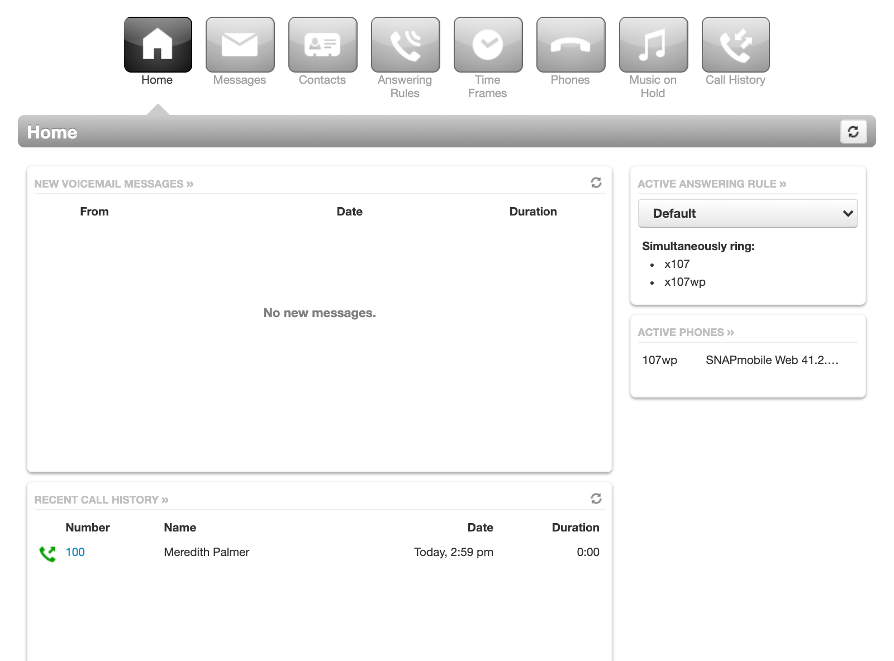Open the Messages section icon
The width and height of the screenshot is (894, 661).
coord(240,44)
